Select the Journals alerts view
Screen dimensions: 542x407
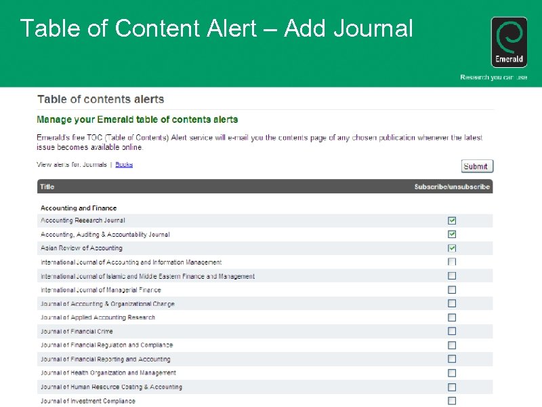93,163
